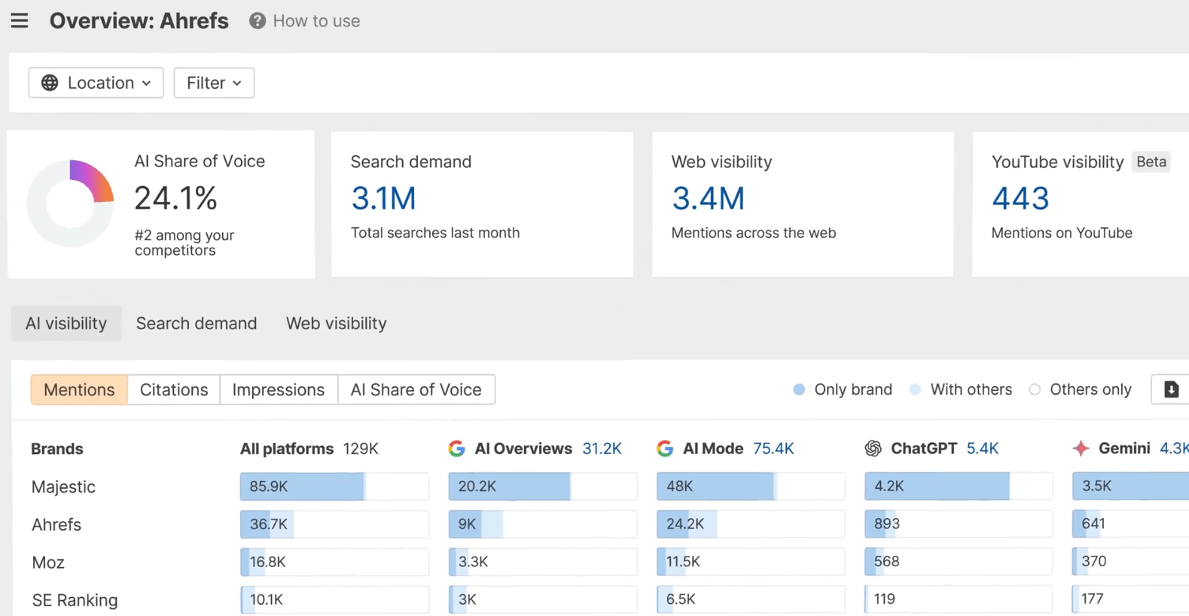
Task: Switch to the Search demand tab
Action: [197, 323]
